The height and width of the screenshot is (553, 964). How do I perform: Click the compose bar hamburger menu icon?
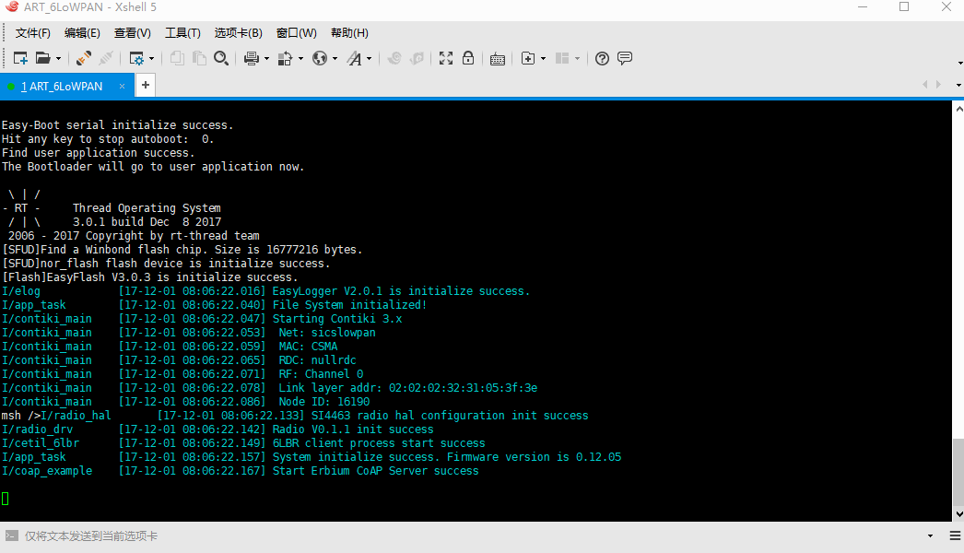(955, 536)
